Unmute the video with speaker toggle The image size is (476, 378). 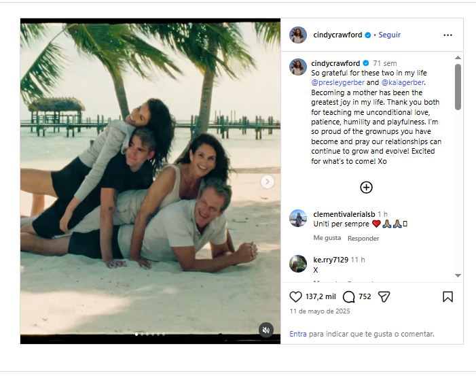click(266, 330)
